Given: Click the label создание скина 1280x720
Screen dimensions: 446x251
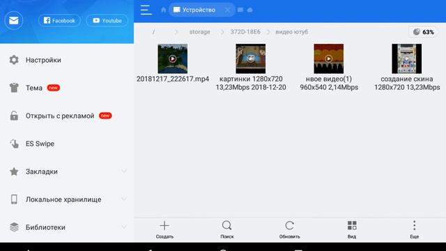Looking at the screenshot, I should tap(407, 83).
